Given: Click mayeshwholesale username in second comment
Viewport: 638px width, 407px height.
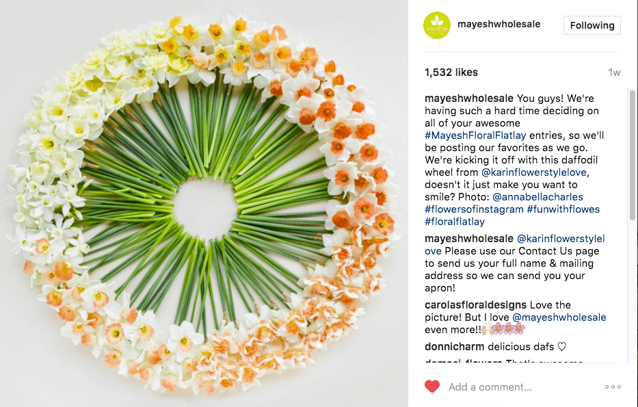Looking at the screenshot, I should 469,239.
